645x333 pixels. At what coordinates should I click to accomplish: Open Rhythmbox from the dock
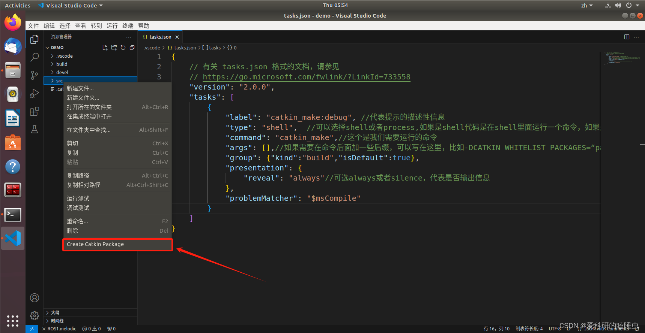tap(13, 94)
